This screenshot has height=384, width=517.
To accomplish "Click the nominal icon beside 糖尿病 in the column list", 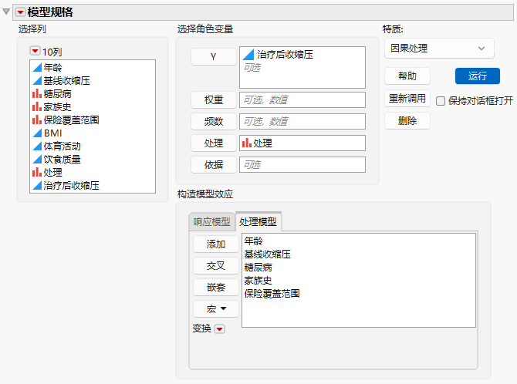I will click(37, 94).
